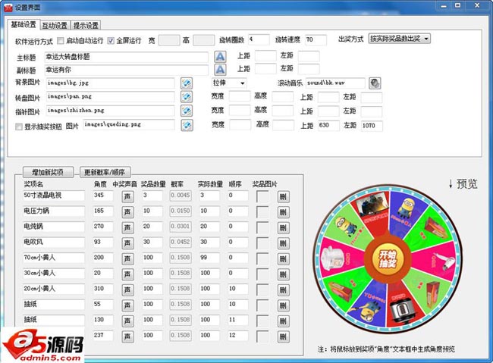Click the 左距 field showing 1070
The height and width of the screenshot is (363, 493).
tap(372, 126)
